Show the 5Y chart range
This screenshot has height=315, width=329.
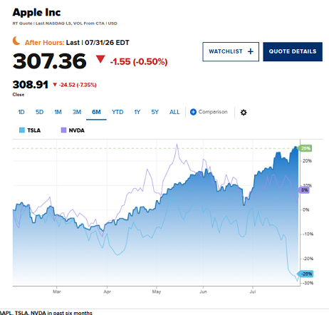tap(155, 112)
